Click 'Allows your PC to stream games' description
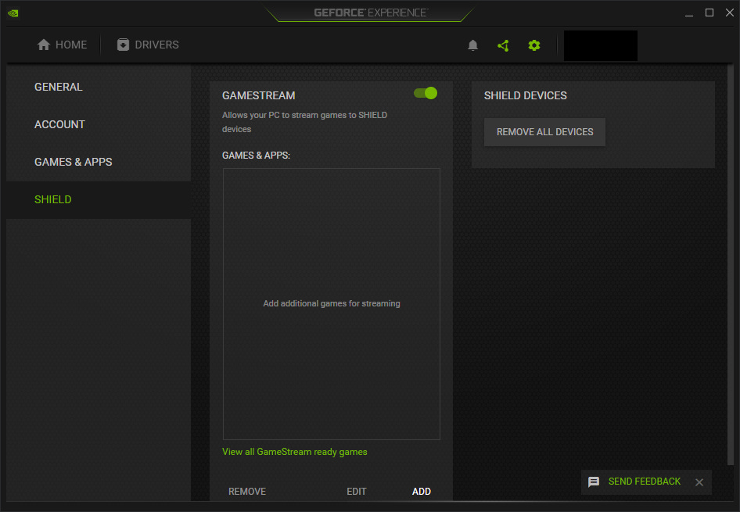This screenshot has width=740, height=512. coord(304,122)
